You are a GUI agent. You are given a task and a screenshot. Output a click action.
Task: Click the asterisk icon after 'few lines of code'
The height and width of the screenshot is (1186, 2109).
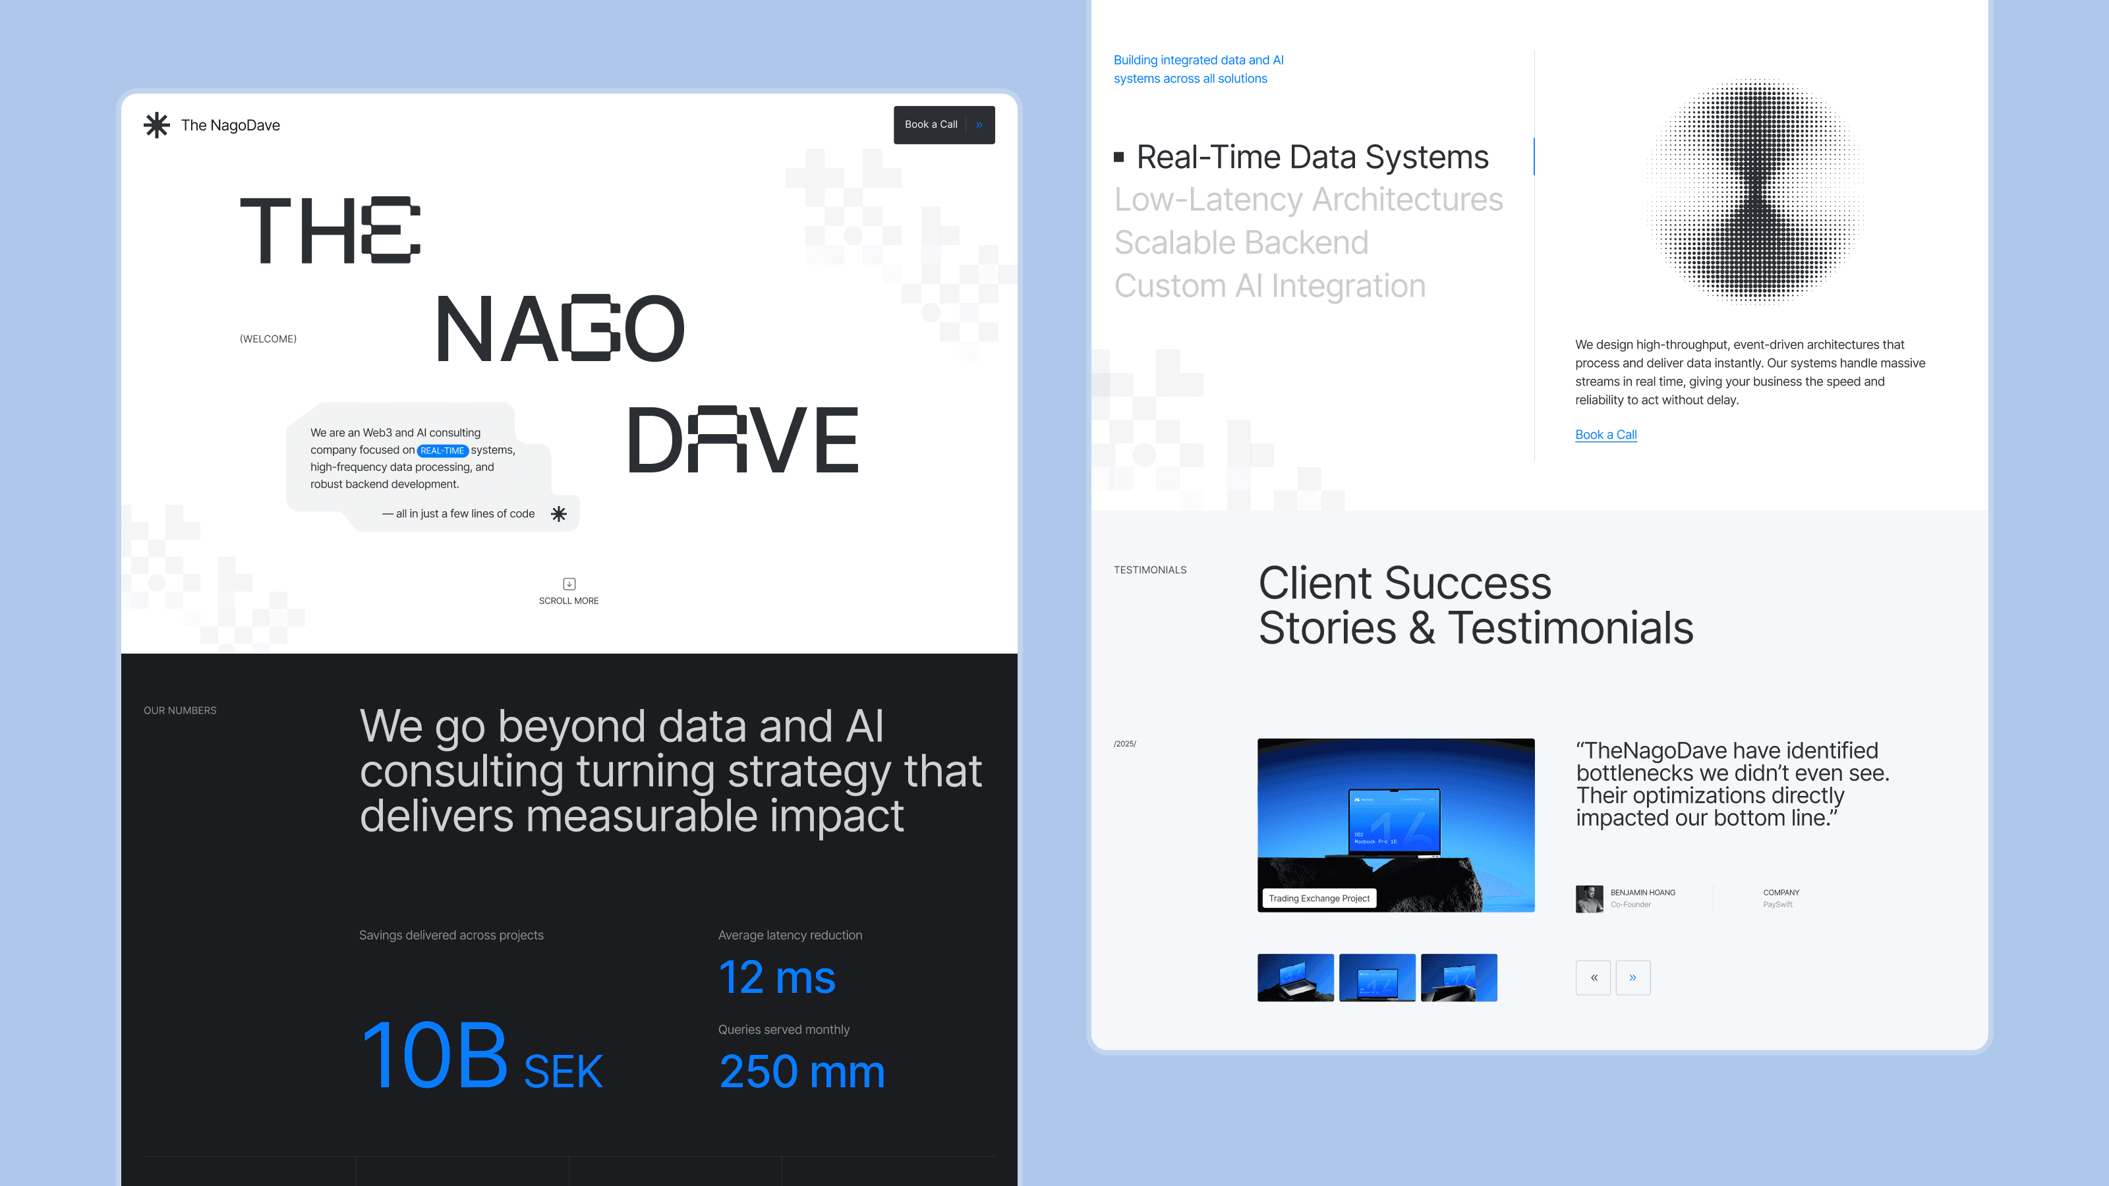coord(558,514)
